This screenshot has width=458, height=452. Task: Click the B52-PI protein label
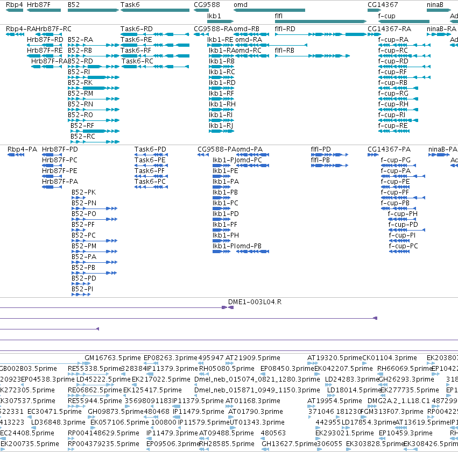click(x=82, y=289)
